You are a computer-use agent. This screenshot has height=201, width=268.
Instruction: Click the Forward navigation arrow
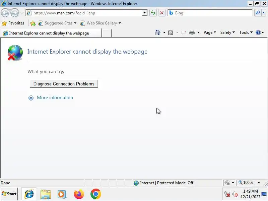tap(14, 13)
